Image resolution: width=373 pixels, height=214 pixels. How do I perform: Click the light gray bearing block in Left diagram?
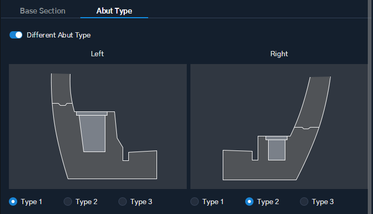[x=93, y=133]
